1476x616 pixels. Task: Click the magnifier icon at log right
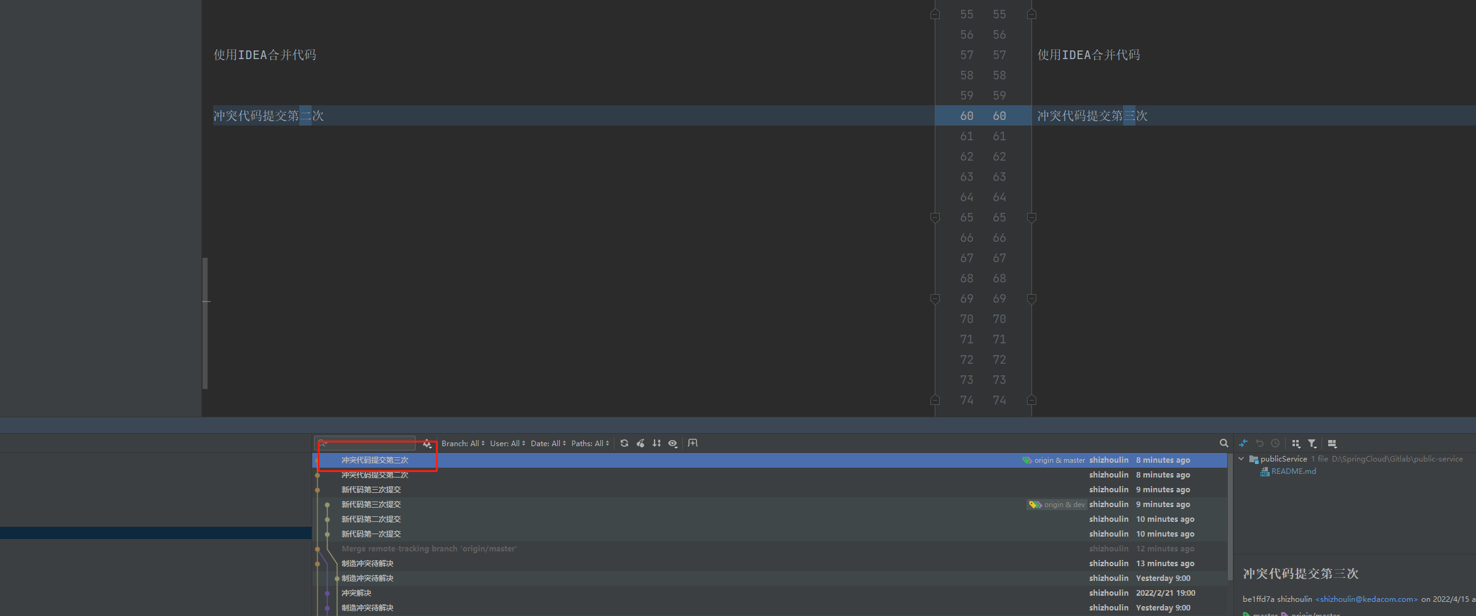tap(1224, 443)
